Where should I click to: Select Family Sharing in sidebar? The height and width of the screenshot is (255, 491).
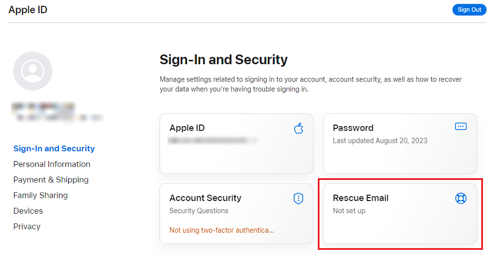pos(40,195)
